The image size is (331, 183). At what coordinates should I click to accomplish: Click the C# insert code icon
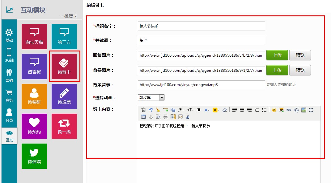tap(180, 117)
